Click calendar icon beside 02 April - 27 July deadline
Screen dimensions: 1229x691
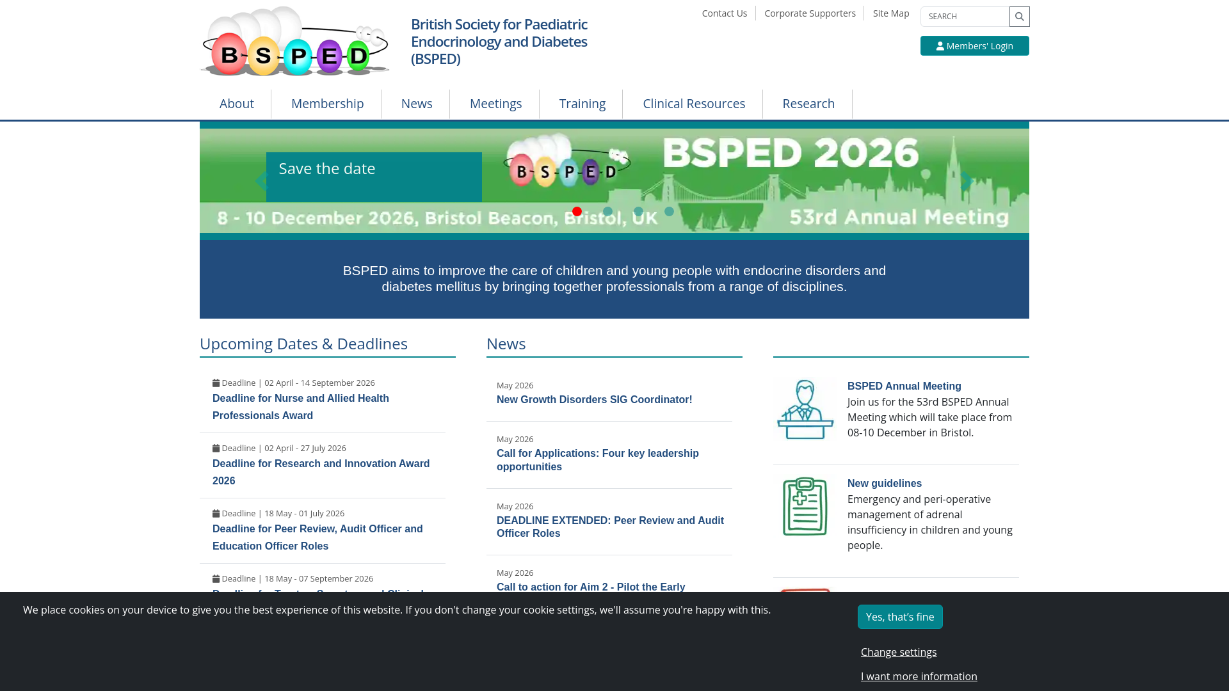pos(216,449)
